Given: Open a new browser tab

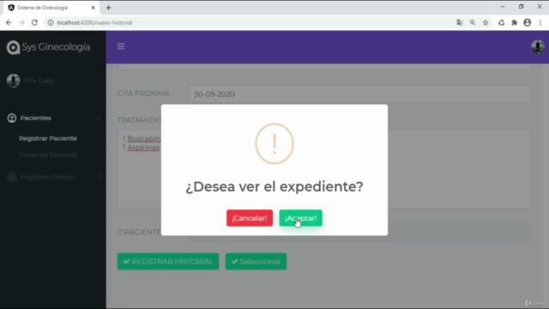Looking at the screenshot, I should (108, 8).
